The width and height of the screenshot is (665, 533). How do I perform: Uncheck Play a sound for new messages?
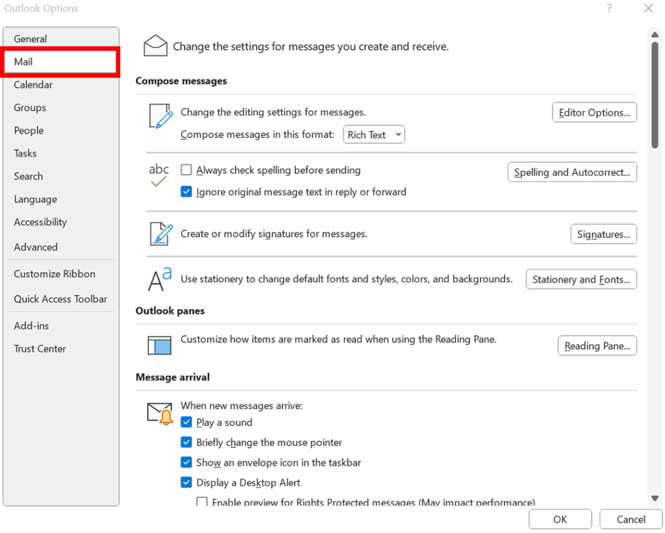(x=186, y=422)
